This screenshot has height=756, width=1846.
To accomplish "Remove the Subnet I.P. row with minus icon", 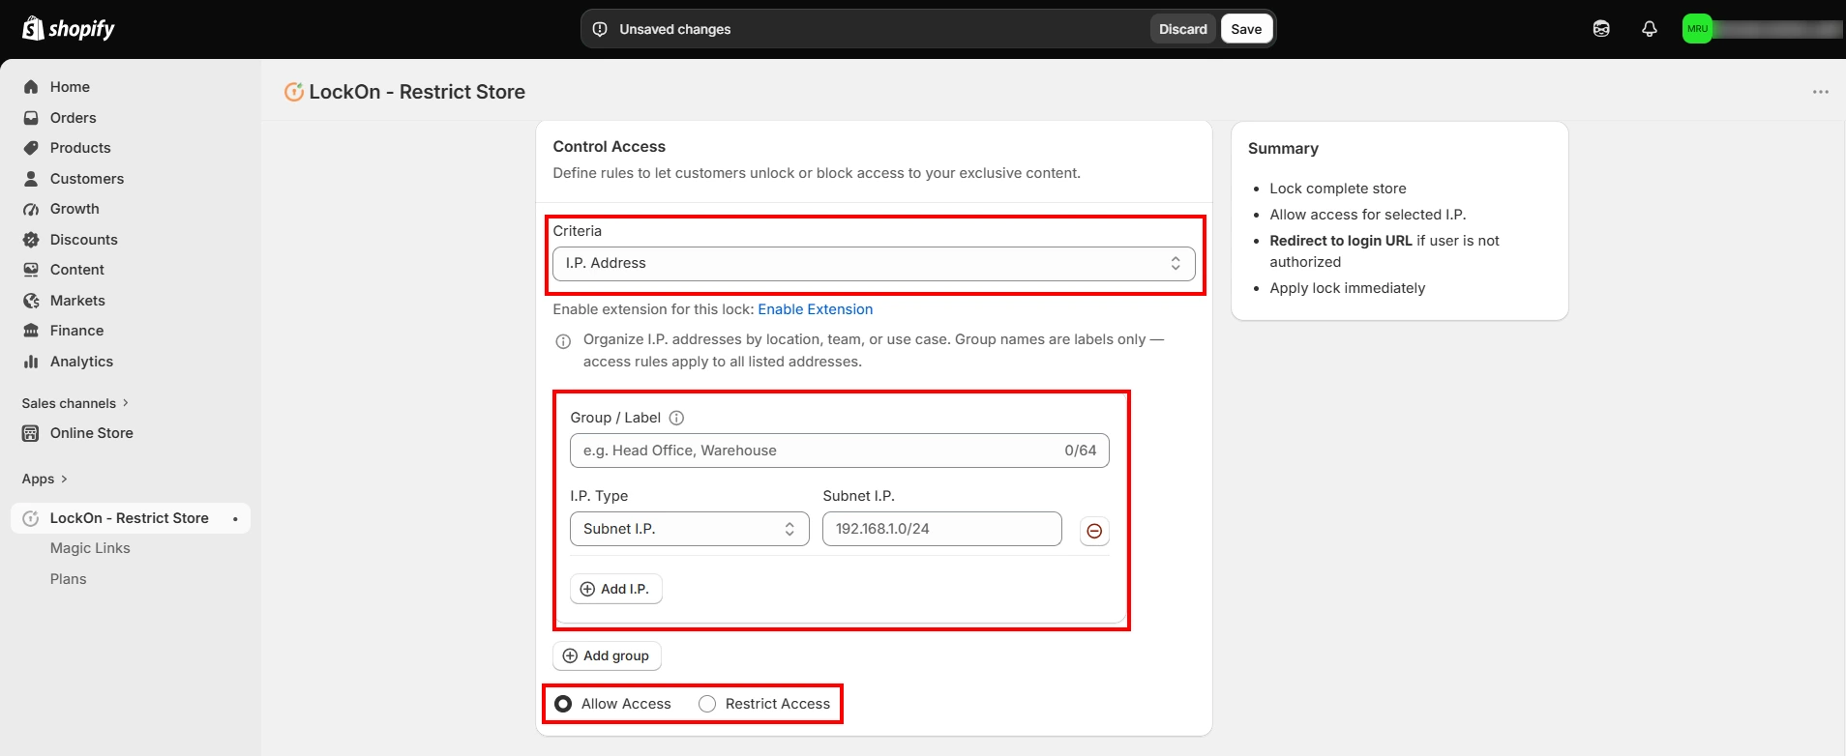I will coord(1094,531).
